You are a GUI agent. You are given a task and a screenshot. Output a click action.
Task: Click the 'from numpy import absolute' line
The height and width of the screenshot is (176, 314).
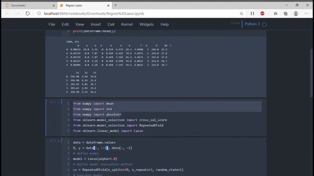pyautogui.click(x=97, y=114)
